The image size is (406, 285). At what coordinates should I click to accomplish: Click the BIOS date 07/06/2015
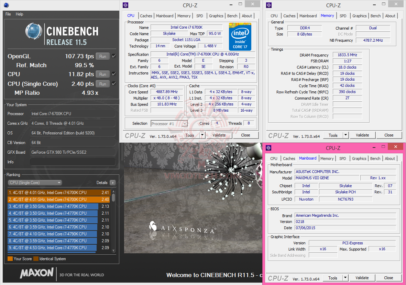345,228
